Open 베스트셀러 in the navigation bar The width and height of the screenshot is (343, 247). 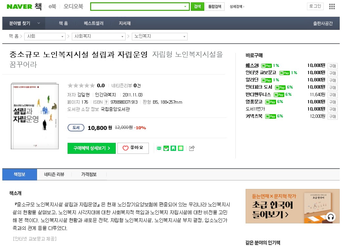93,23
